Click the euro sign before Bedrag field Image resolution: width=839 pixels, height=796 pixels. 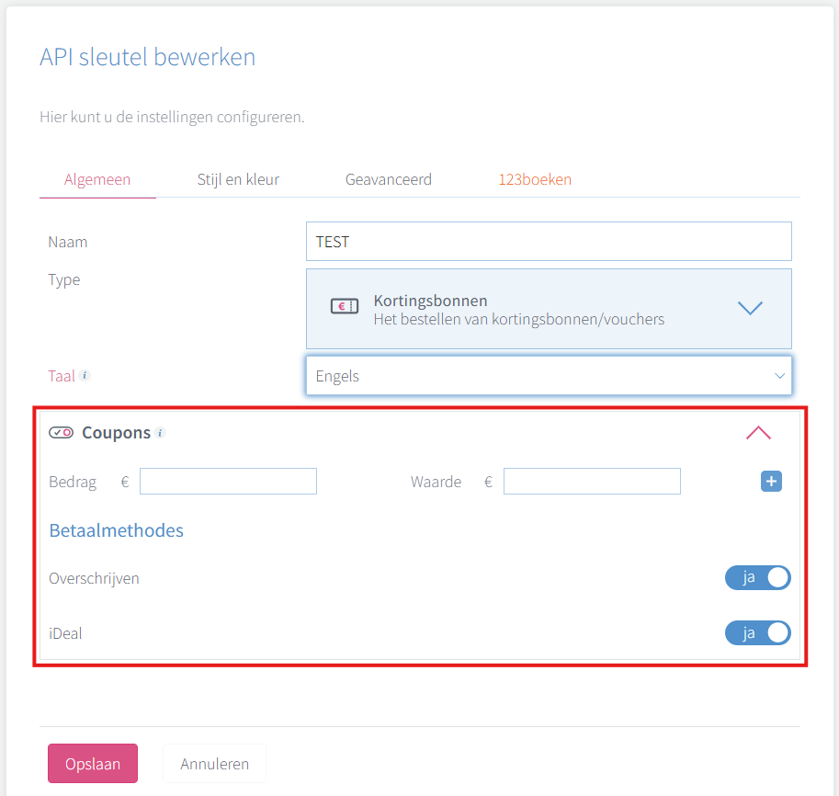point(125,482)
